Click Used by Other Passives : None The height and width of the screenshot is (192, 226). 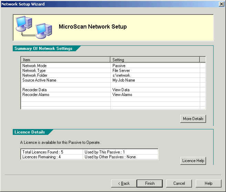click(110, 157)
